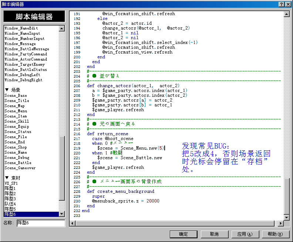Click the title bar question mark help icon
293x242 pixels.
[x=282, y=4]
